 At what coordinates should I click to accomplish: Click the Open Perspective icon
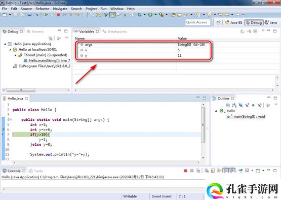pyautogui.click(x=218, y=22)
